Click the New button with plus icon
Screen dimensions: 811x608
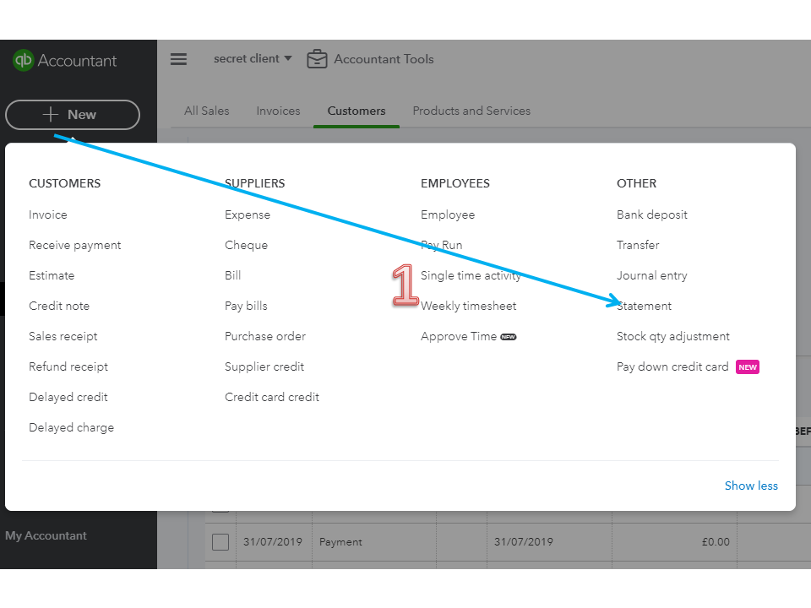pos(73,115)
